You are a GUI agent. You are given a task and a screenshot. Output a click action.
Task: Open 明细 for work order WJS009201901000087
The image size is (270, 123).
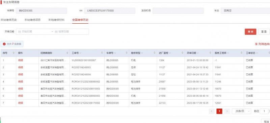(x=21, y=60)
